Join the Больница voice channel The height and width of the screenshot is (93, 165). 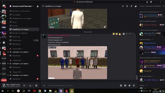coord(24,37)
